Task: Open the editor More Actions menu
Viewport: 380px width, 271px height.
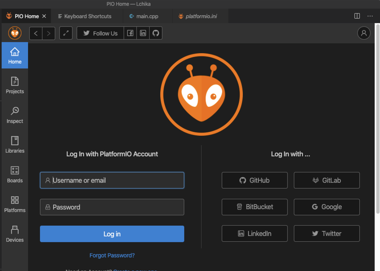Action: click(370, 16)
